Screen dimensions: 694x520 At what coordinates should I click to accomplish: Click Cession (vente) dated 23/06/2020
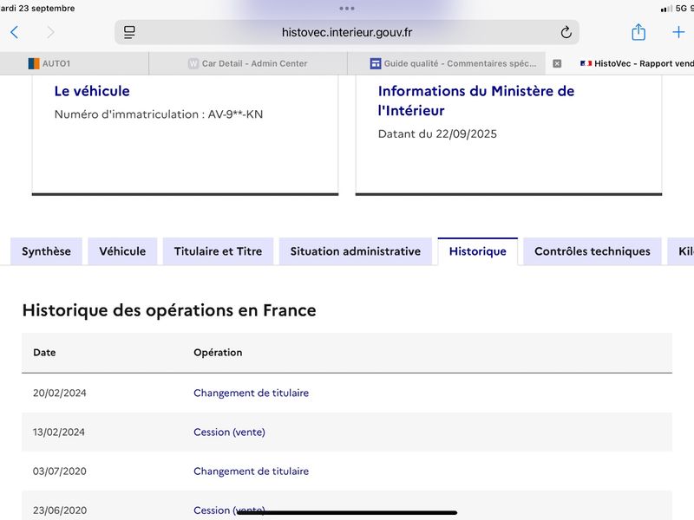click(229, 510)
